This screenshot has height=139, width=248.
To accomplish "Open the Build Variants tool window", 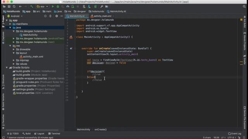I will [x=3, y=102].
